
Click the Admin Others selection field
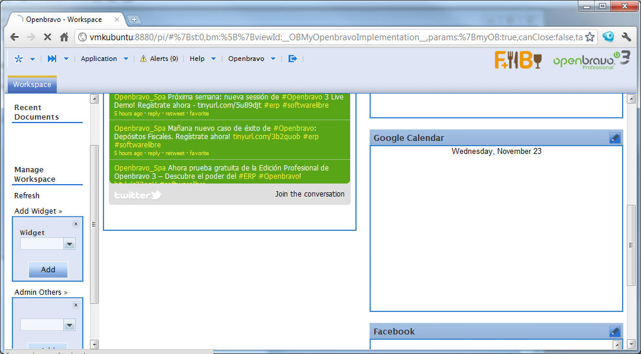click(42, 326)
